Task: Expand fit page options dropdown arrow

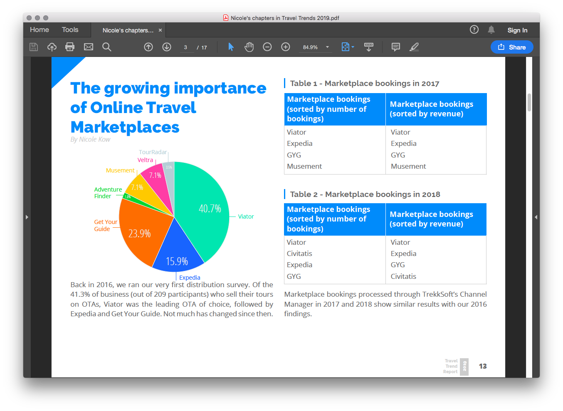Action: (353, 47)
